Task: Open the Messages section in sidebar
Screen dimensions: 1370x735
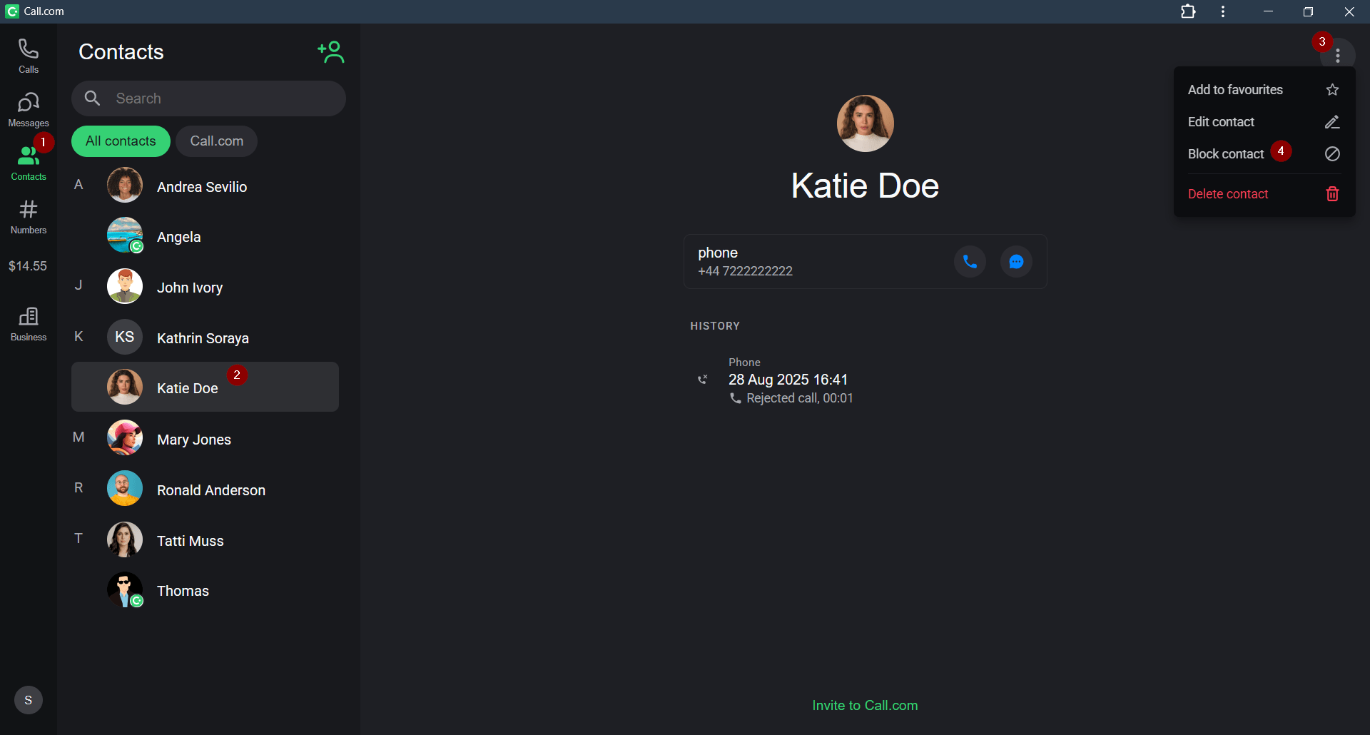Action: pos(29,109)
